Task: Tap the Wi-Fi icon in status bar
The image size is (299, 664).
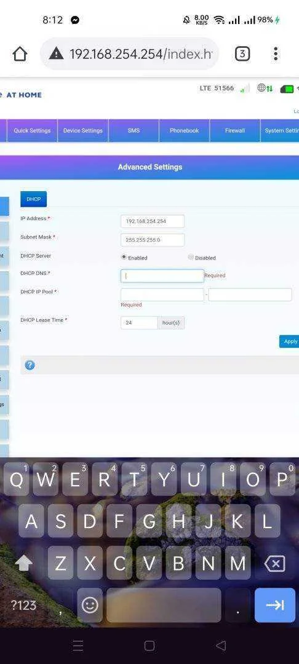Action: point(219,20)
